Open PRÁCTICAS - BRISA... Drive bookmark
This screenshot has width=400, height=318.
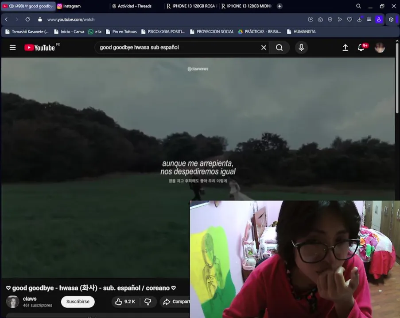click(260, 31)
